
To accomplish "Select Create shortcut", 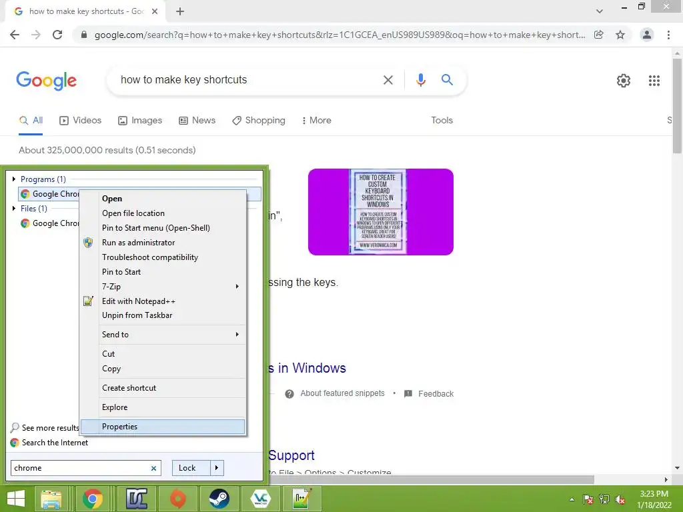I will tap(163, 388).
